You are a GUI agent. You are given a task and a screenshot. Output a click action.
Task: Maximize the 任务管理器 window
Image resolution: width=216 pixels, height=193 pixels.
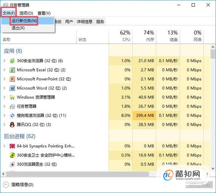pyautogui.click(x=193, y=5)
